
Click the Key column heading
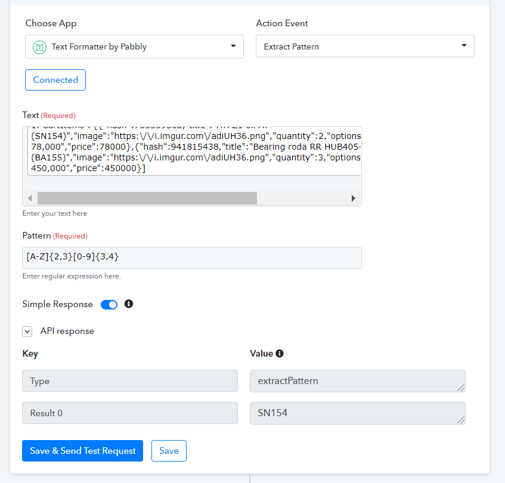click(x=30, y=354)
